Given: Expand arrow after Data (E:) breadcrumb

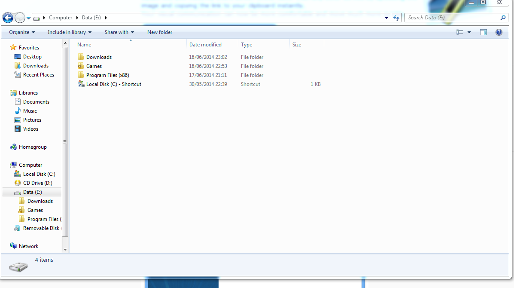Looking at the screenshot, I should (106, 18).
